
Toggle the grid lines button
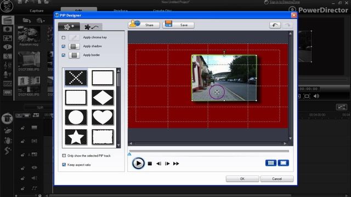click(x=271, y=163)
